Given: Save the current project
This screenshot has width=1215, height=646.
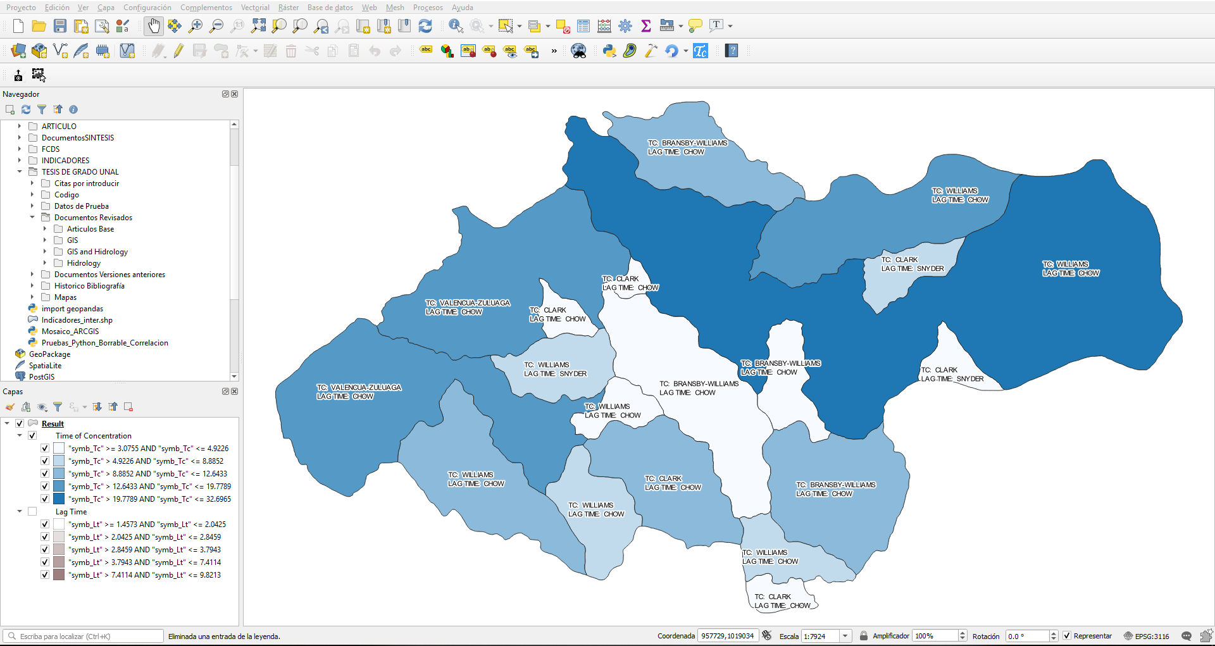Looking at the screenshot, I should (60, 26).
